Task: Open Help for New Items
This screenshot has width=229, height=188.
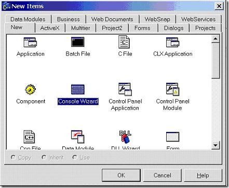Action: click(x=203, y=175)
